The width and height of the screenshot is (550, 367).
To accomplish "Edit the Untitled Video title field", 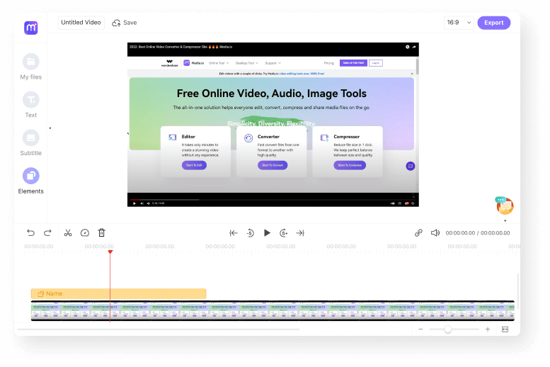I will pos(81,23).
